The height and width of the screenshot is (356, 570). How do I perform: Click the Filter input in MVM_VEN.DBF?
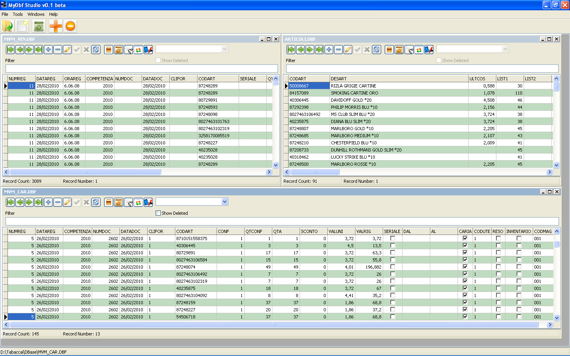pyautogui.click(x=142, y=68)
